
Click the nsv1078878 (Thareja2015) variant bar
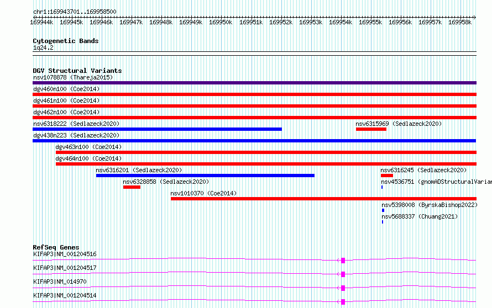tap(254, 83)
